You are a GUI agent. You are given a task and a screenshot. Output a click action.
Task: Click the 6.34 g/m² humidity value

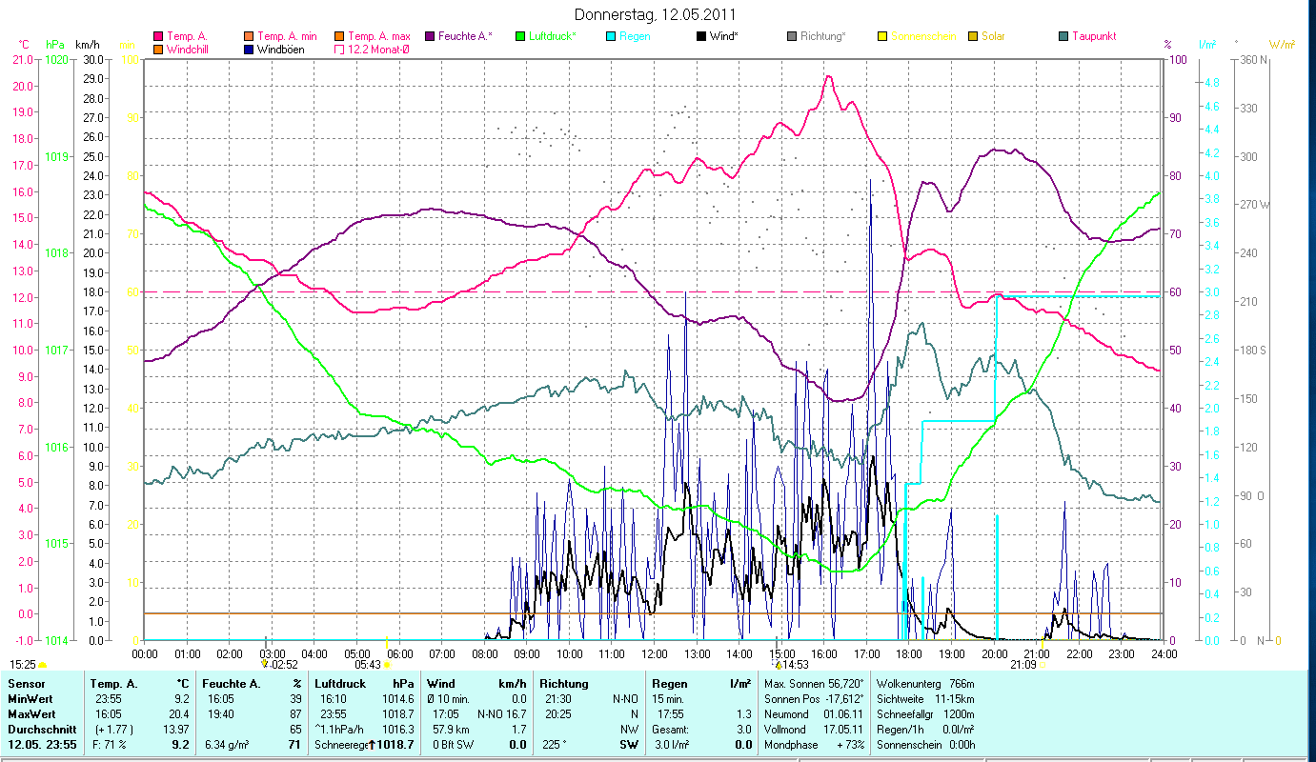pyautogui.click(x=228, y=744)
